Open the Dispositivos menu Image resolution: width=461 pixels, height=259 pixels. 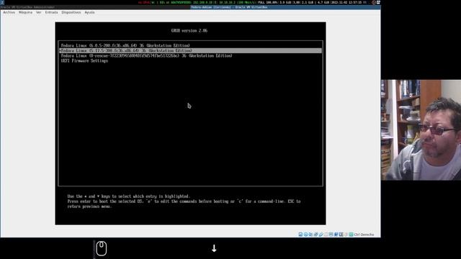(71, 12)
